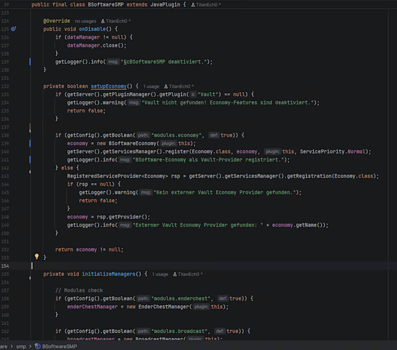Click TitanEch0 author hint above onDisable
Screen dimensions: 397x350
tap(116, 21)
